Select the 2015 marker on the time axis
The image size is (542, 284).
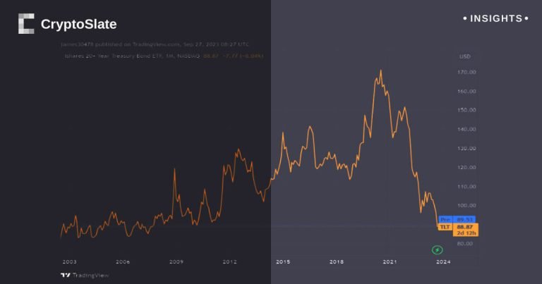coord(283,262)
